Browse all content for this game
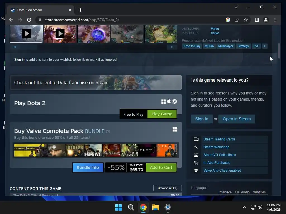Screen dimensions: 286x214 click(168, 188)
